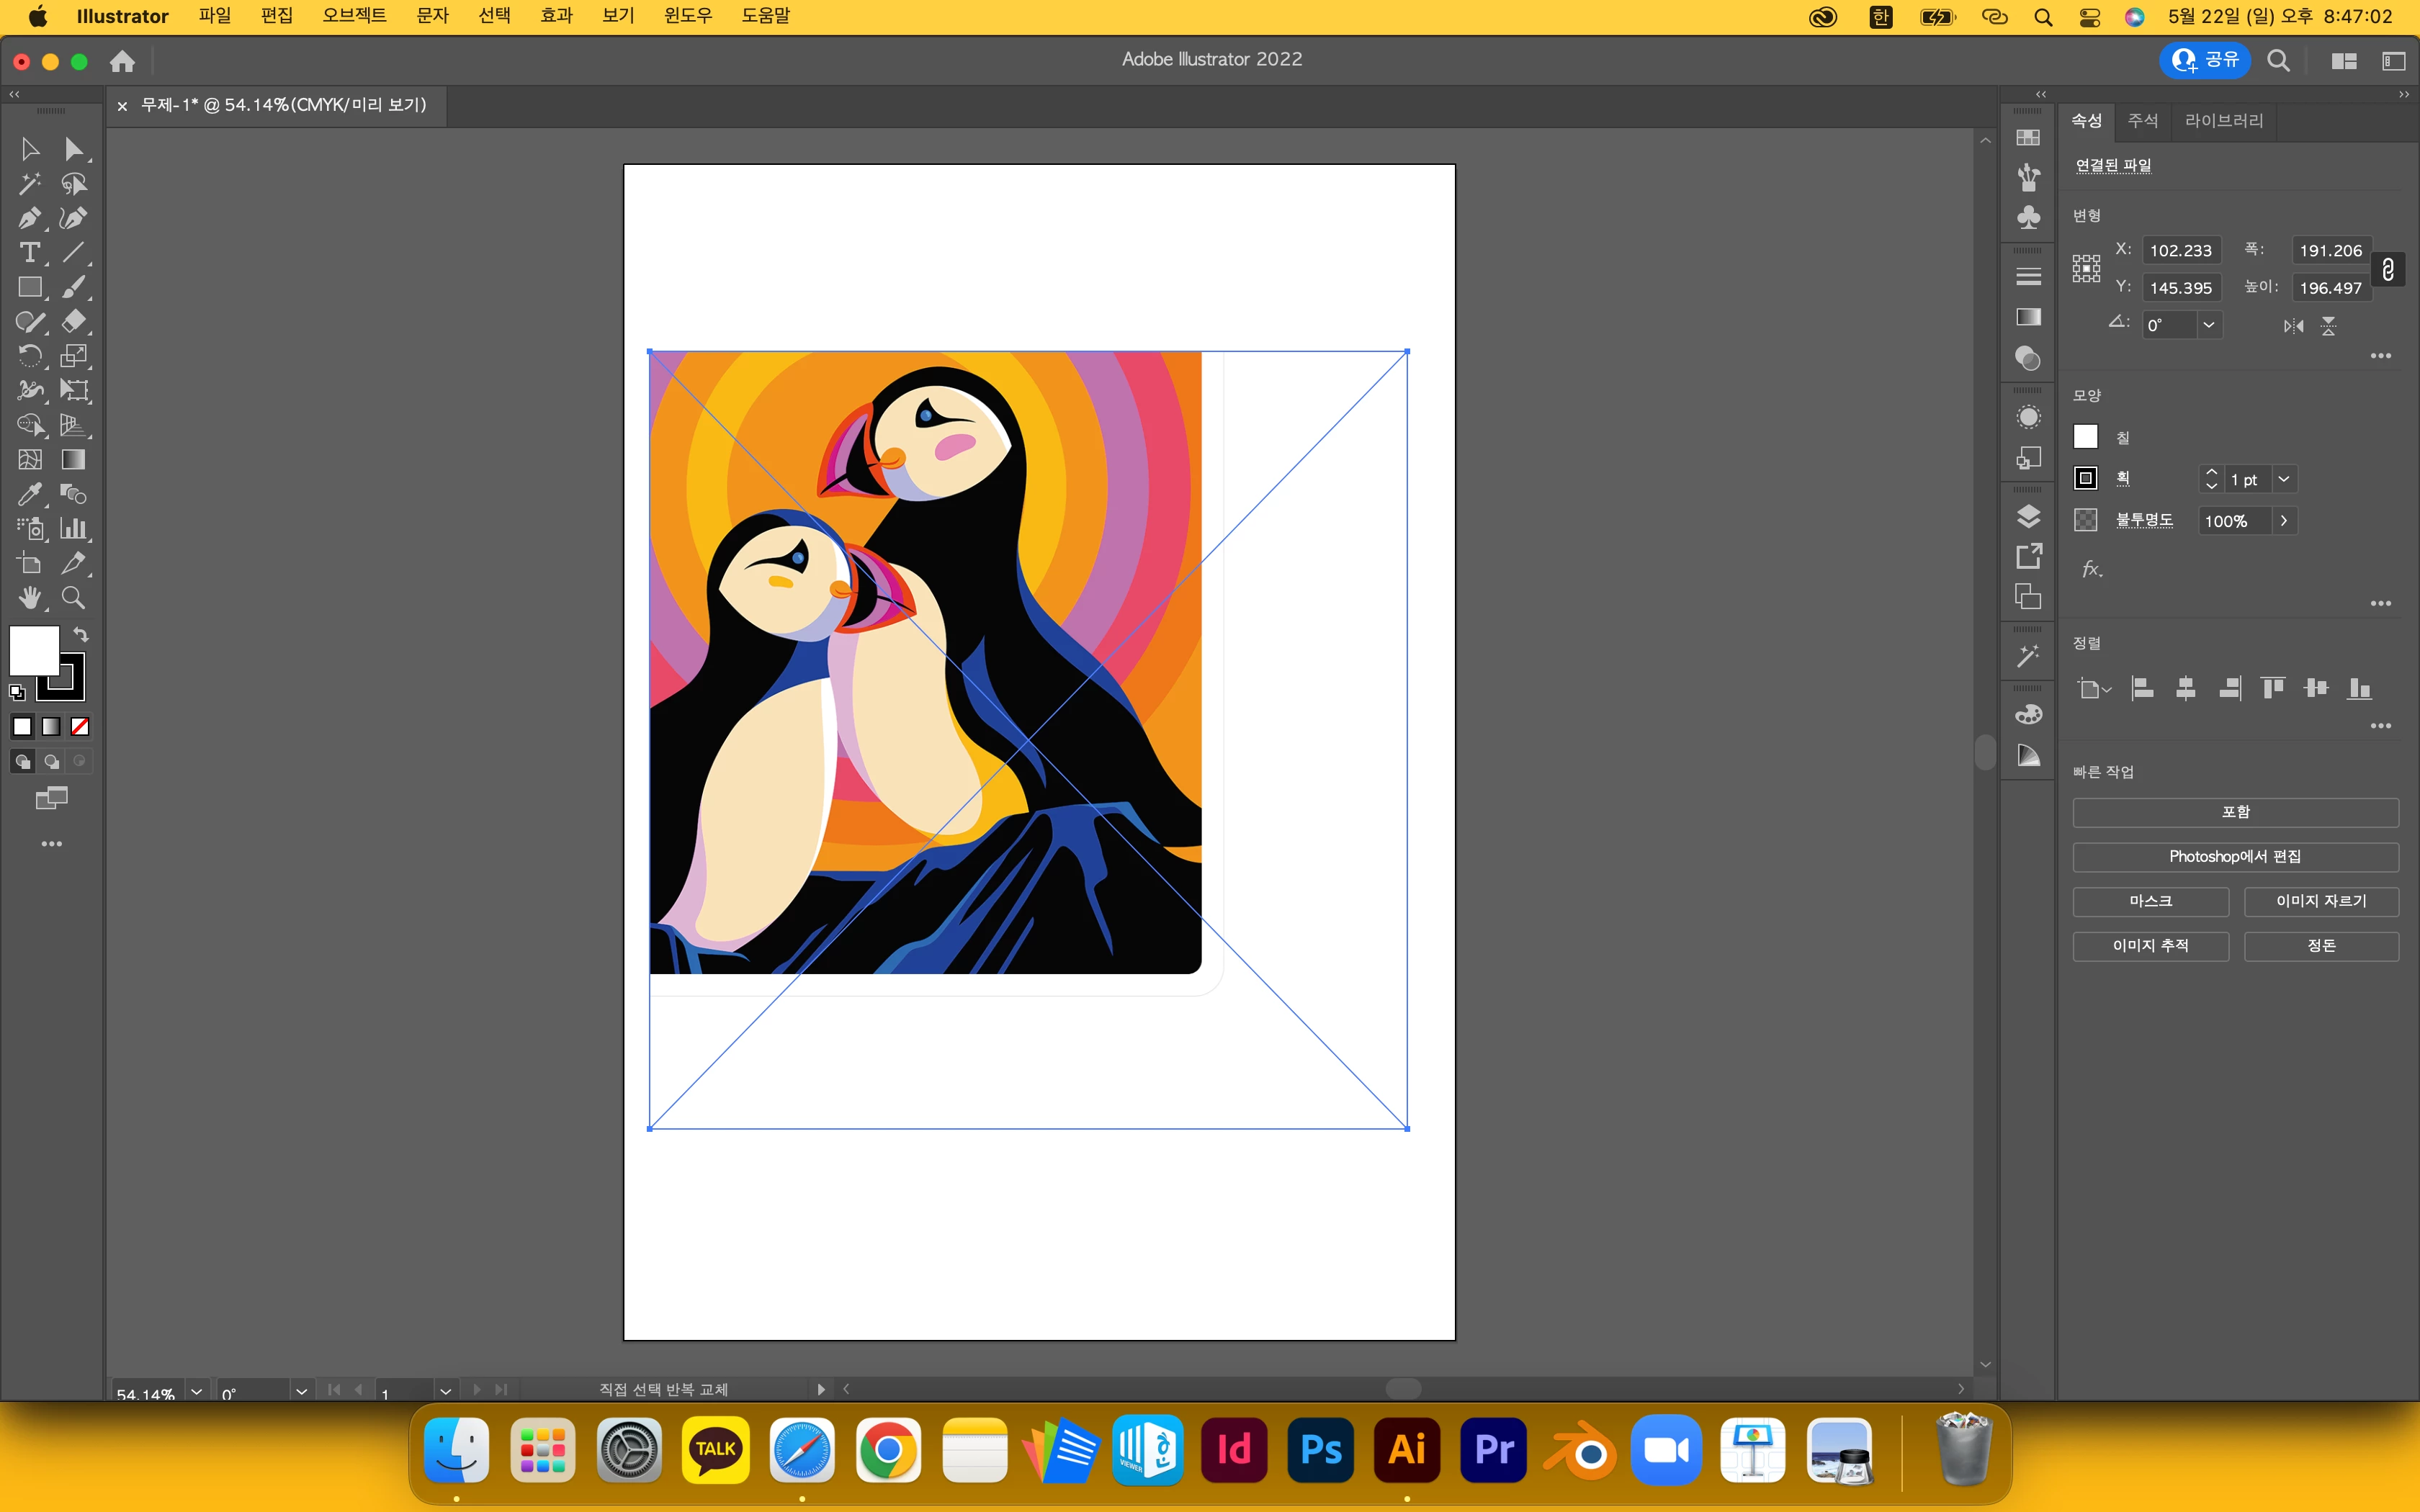Screen dimensions: 2420x1512
Task: Toggle constrain width and height proportions
Action: coord(2388,269)
